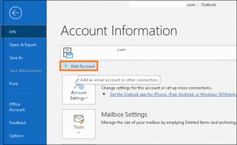Open the Print page
The height and width of the screenshot is (145, 237).
pyautogui.click(x=14, y=84)
